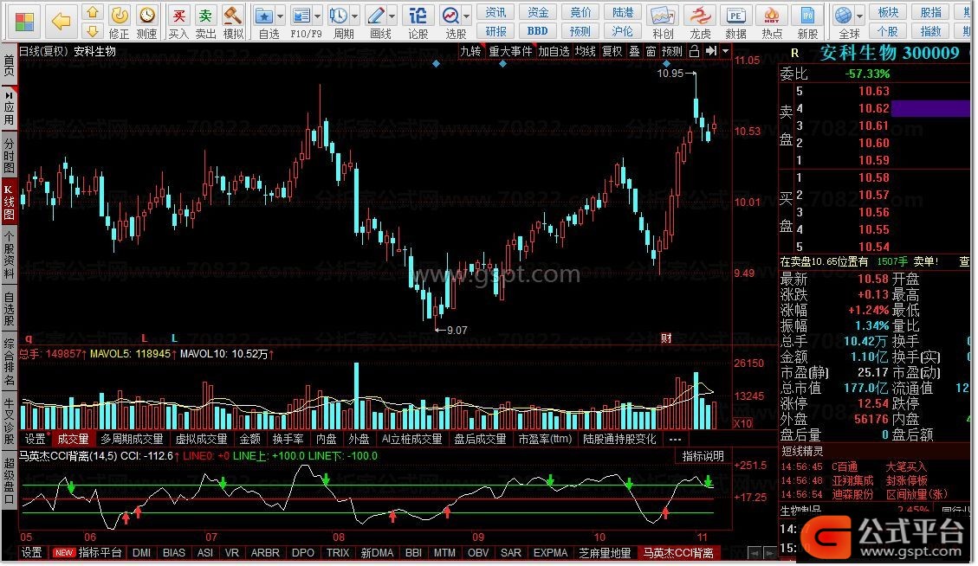Select the 画线 drawing pencil icon
Viewport: 978px width, 566px height.
[x=376, y=16]
